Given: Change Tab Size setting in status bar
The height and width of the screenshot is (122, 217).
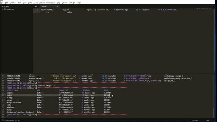Looking at the screenshot, I should 195,120.
